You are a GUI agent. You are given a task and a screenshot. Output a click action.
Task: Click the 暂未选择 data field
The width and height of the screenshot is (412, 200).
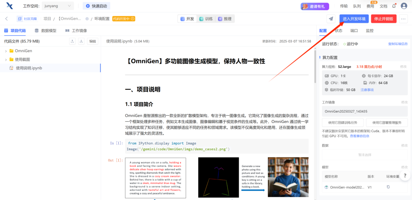click(365, 155)
